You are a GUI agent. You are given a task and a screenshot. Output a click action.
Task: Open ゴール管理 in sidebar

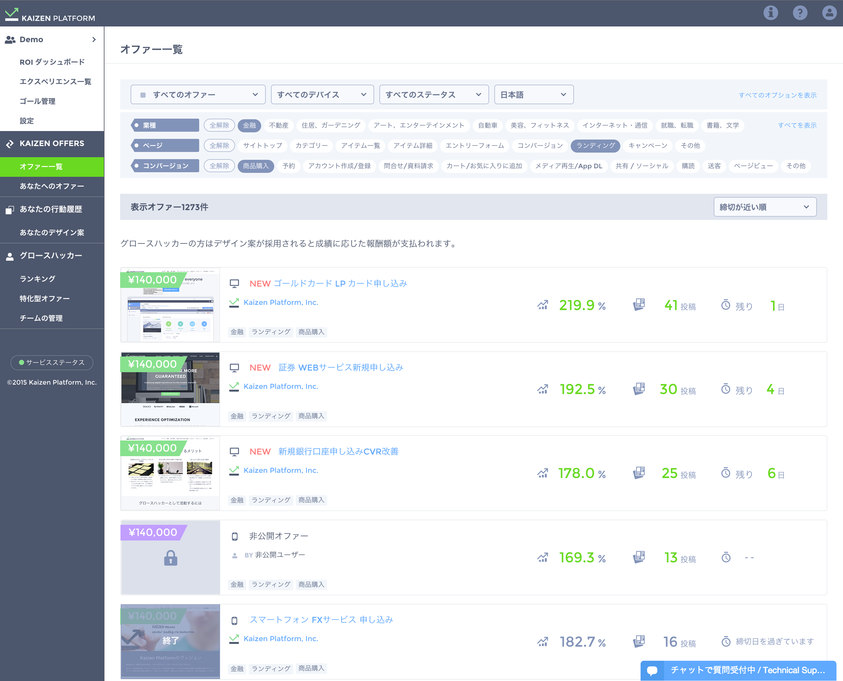coord(38,101)
